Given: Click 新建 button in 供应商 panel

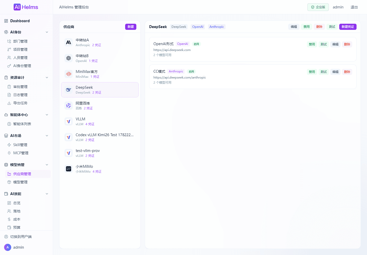Looking at the screenshot, I should click(131, 27).
